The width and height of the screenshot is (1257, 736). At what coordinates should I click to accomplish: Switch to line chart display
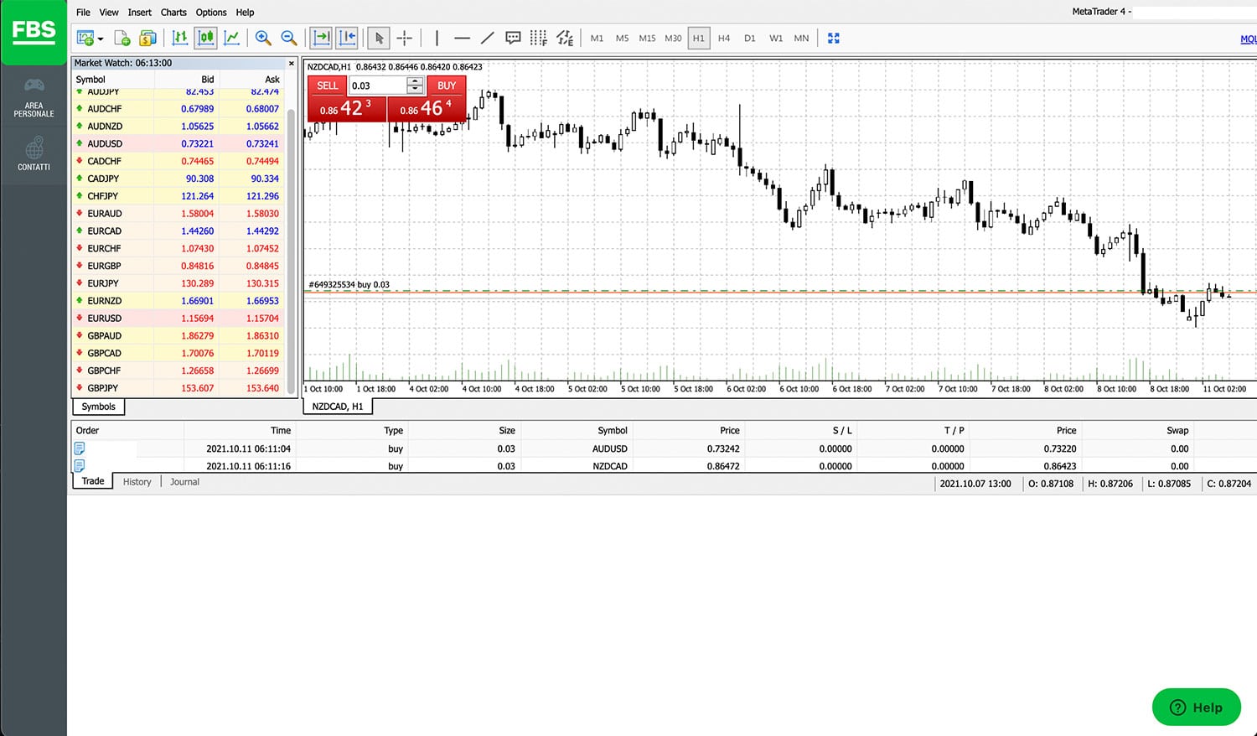click(231, 38)
